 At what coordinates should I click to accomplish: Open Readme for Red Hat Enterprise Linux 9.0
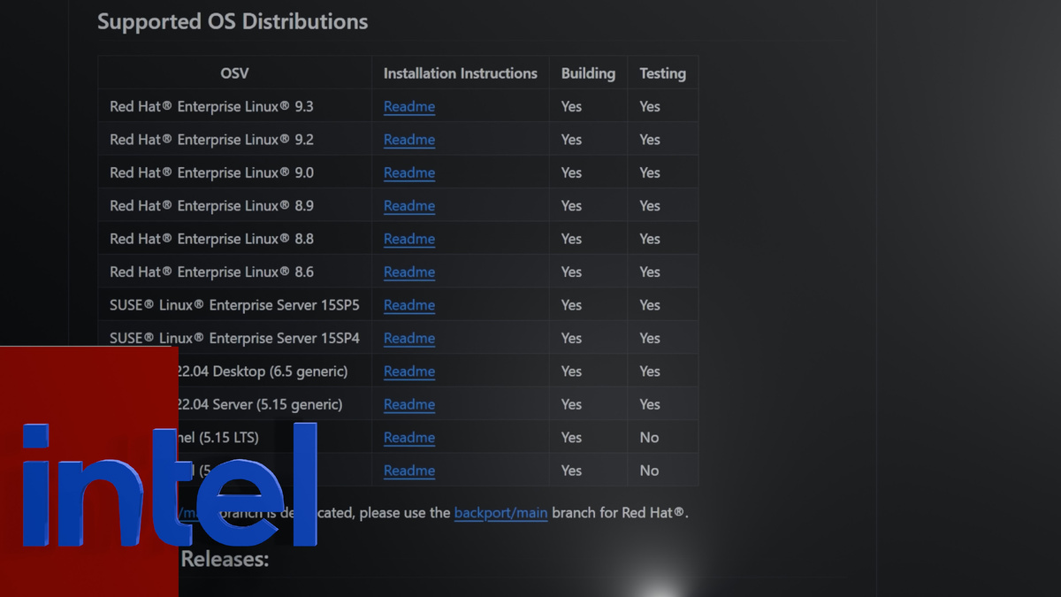click(409, 173)
